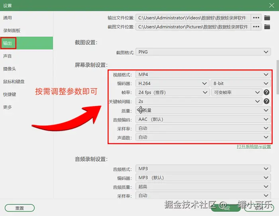Select the 输出 (Output) tab

(x=26, y=43)
